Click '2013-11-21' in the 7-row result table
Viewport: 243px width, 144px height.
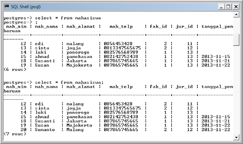[216, 121]
